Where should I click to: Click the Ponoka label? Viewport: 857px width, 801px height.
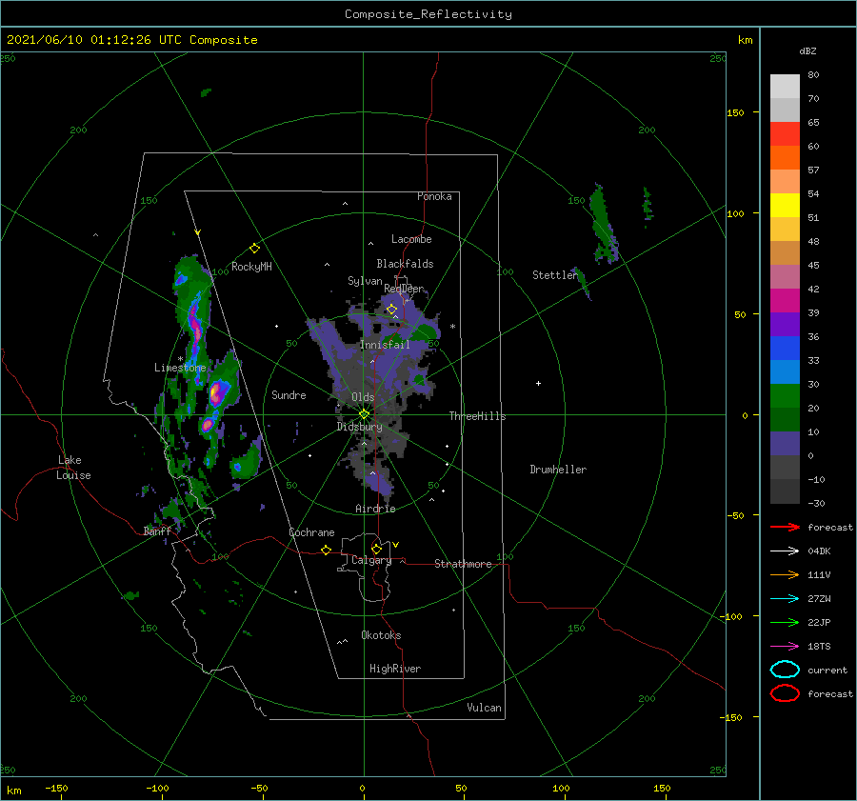tap(434, 196)
